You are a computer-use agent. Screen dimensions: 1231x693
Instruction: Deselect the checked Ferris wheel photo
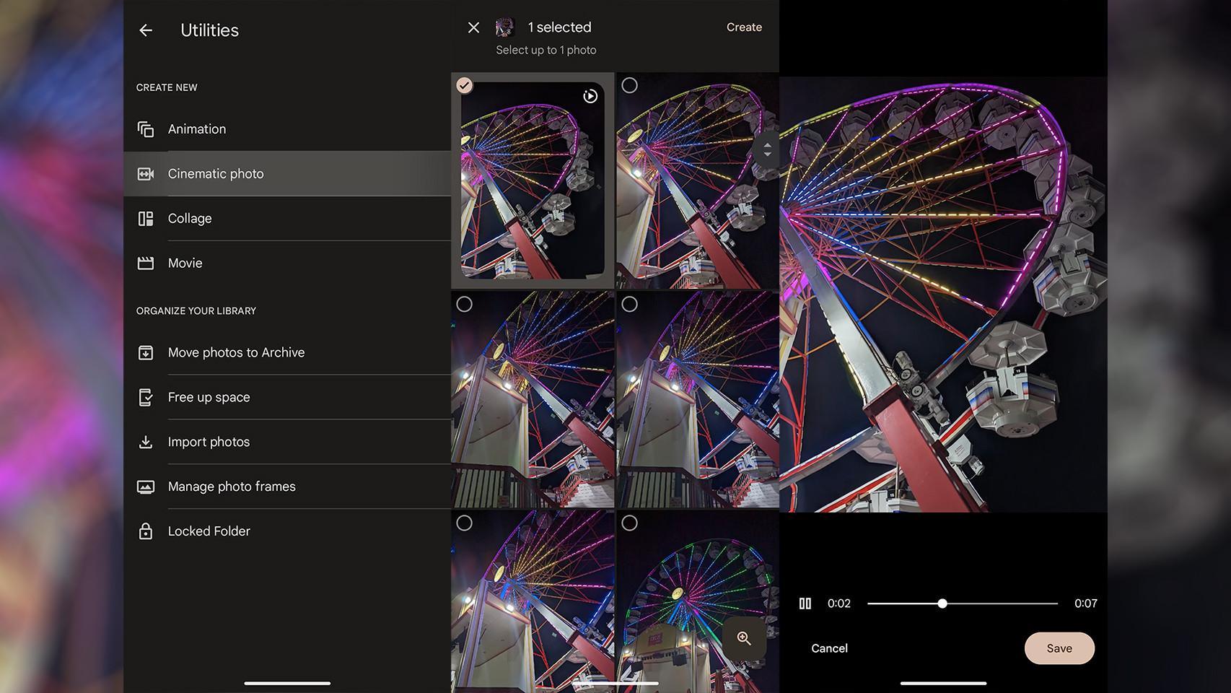coord(465,85)
